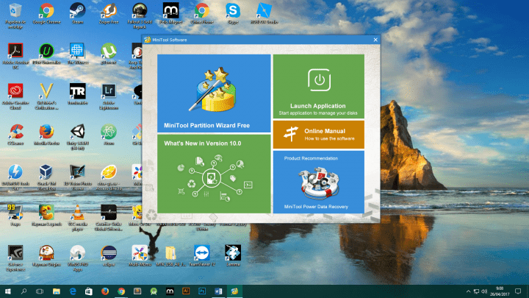529x298 pixels.
Task: Select the Fallout 3 Gold Repack shortcut
Action: tap(140, 15)
